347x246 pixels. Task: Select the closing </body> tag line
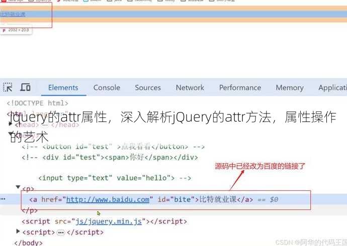coord(28,242)
